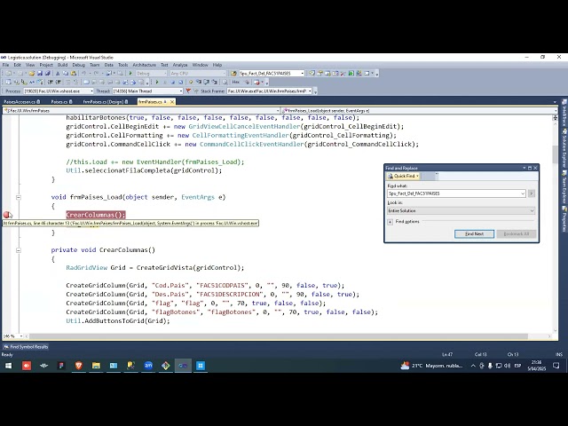This screenshot has height=426, width=568.
Task: Click the green Start Debugging arrow in the Standard toolbar
Action: click(130, 73)
